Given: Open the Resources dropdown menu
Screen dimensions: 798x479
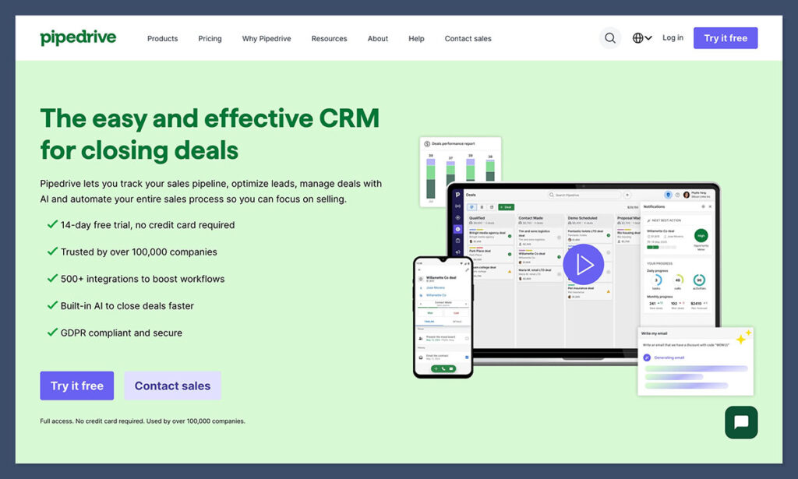Looking at the screenshot, I should (x=329, y=38).
